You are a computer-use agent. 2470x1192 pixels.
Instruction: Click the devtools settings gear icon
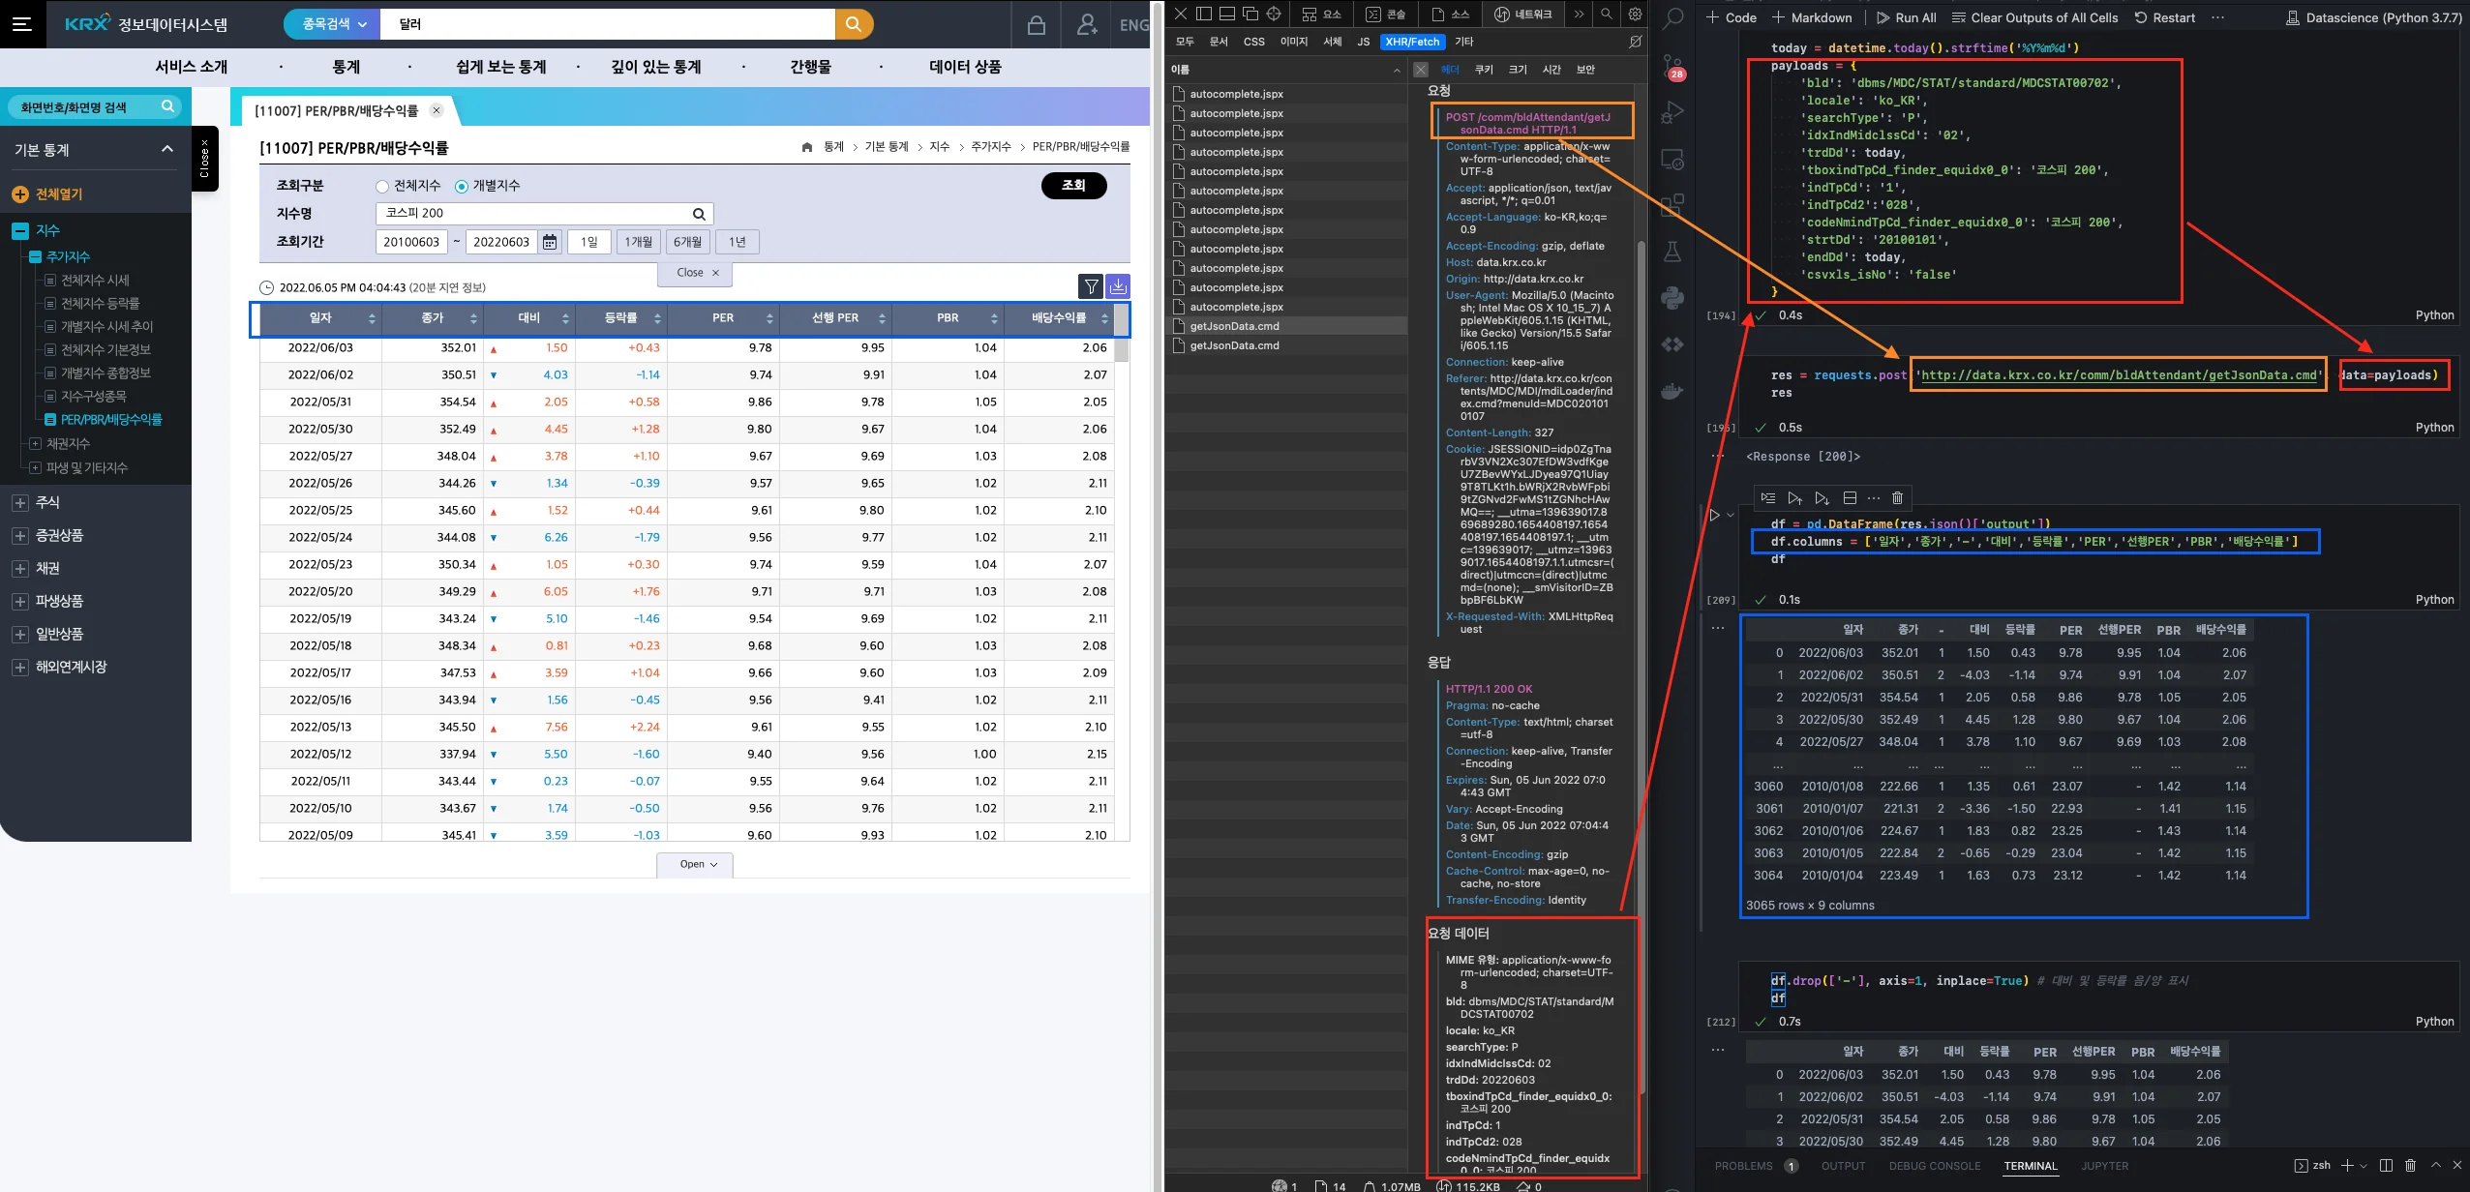pyautogui.click(x=1635, y=14)
